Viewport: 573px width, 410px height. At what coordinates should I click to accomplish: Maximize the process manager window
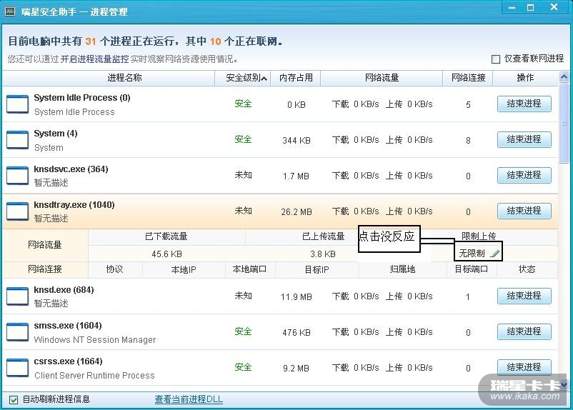pyautogui.click(x=531, y=8)
